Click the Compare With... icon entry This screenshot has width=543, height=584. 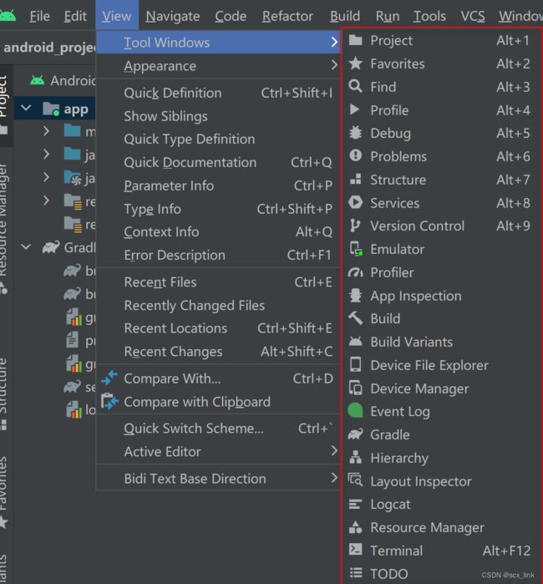point(218,378)
